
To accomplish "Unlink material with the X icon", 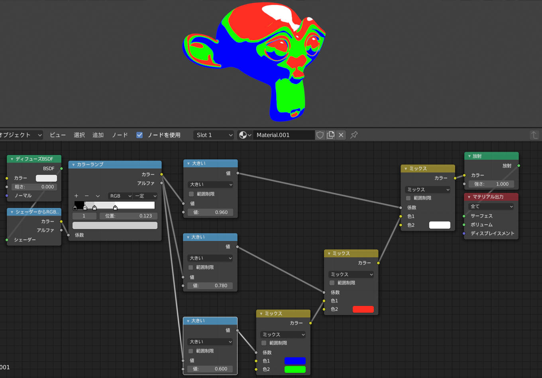I will point(341,135).
